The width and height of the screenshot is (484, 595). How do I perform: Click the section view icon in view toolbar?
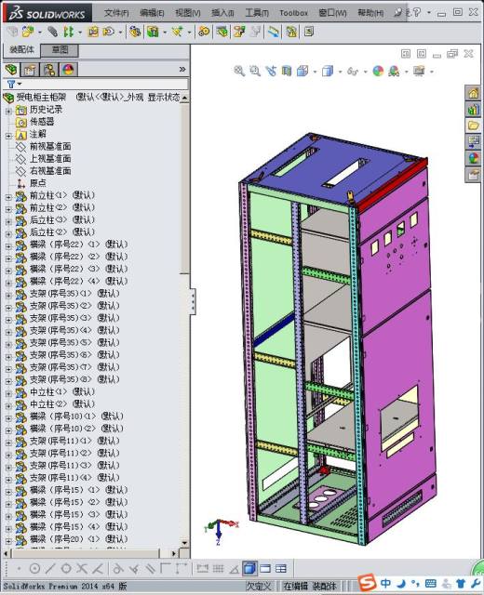point(287,71)
